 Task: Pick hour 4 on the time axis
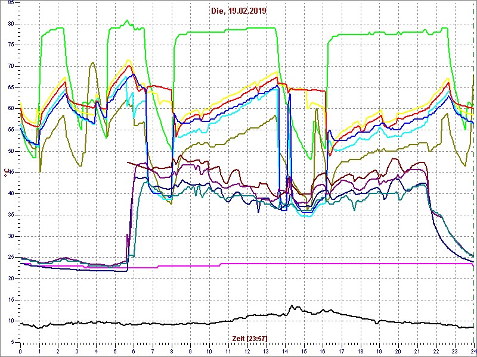click(x=96, y=351)
